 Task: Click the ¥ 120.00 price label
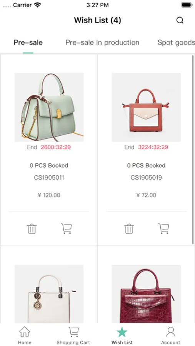49,195
